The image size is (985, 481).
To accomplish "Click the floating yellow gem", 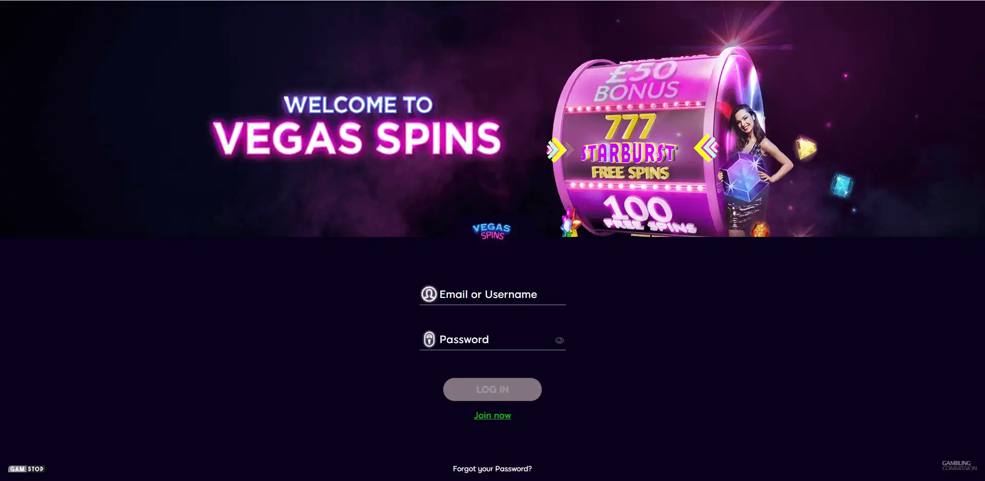I will tap(806, 149).
